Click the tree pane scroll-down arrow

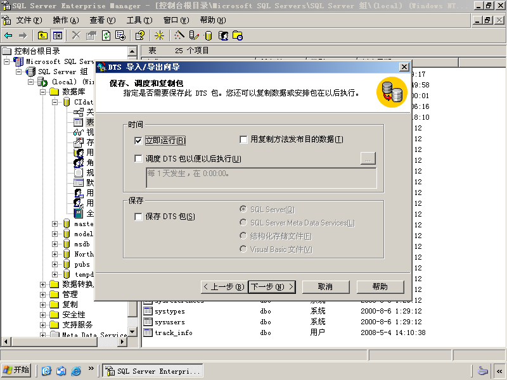pos(132,331)
